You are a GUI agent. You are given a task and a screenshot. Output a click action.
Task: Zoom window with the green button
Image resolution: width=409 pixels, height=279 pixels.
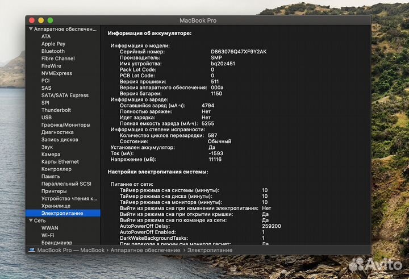(x=51, y=20)
